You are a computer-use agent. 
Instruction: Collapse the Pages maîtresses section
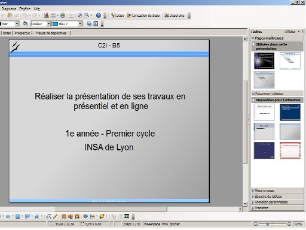pos(277,38)
